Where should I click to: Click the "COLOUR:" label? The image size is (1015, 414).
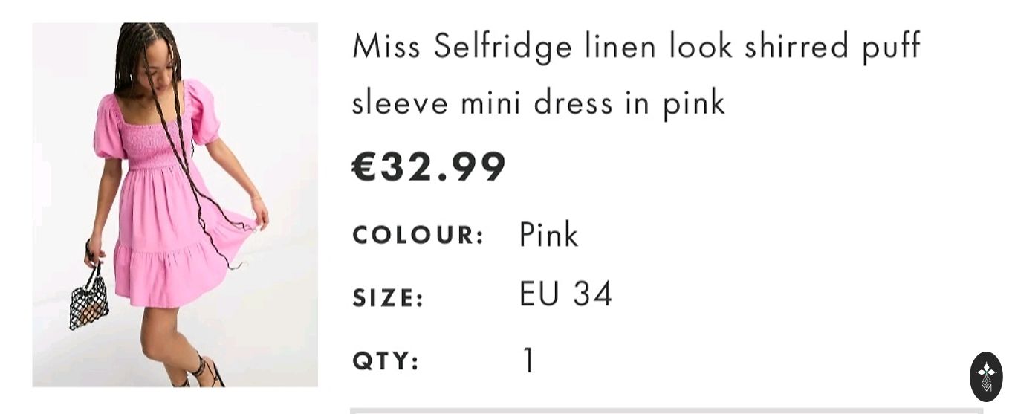pyautogui.click(x=418, y=236)
